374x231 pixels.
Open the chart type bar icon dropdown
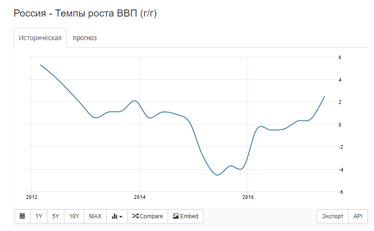(117, 216)
